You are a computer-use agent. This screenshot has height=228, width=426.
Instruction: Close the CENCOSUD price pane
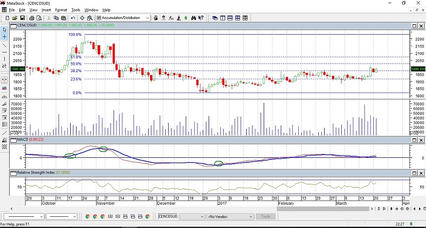click(x=421, y=26)
